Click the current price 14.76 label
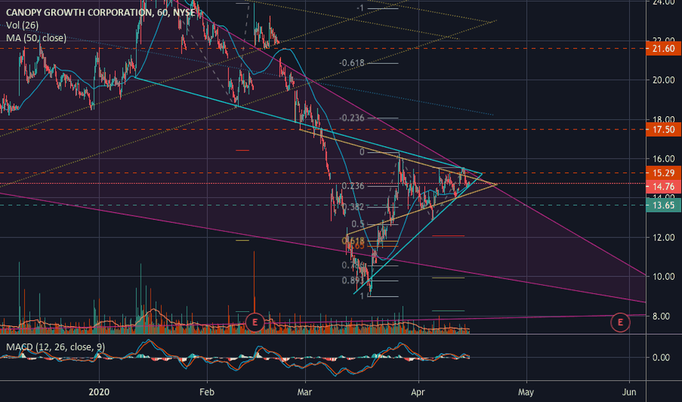This screenshot has width=682, height=402. [x=664, y=187]
